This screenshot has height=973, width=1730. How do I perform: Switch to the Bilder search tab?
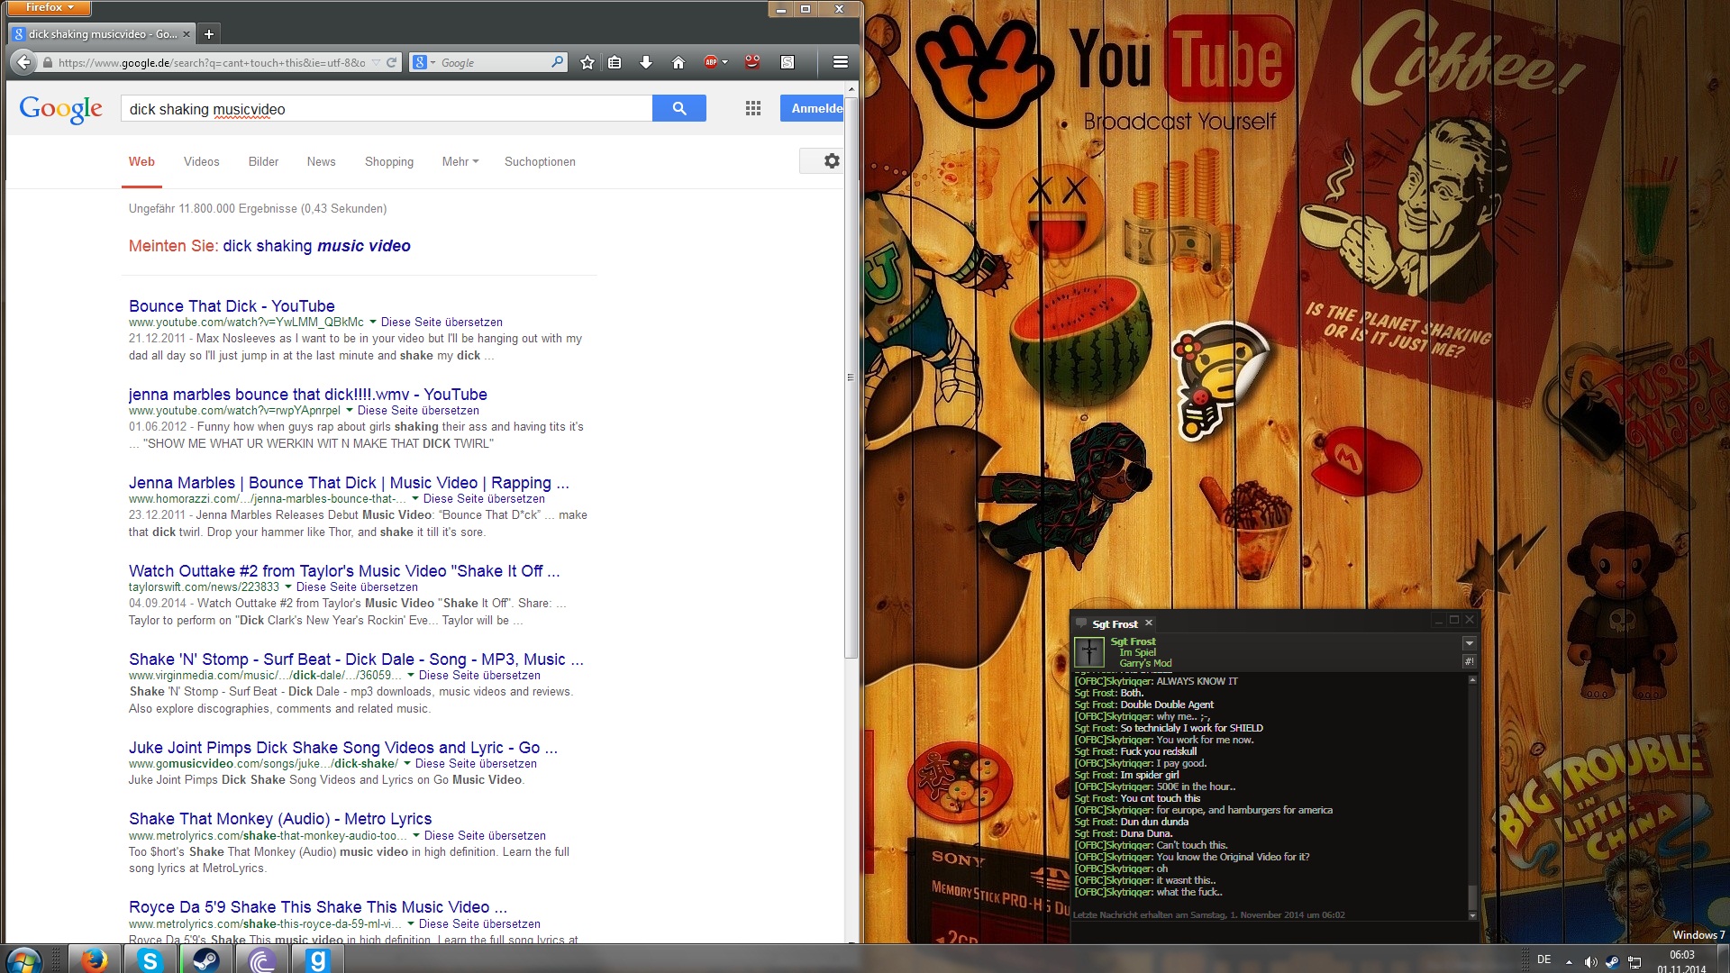(x=263, y=161)
